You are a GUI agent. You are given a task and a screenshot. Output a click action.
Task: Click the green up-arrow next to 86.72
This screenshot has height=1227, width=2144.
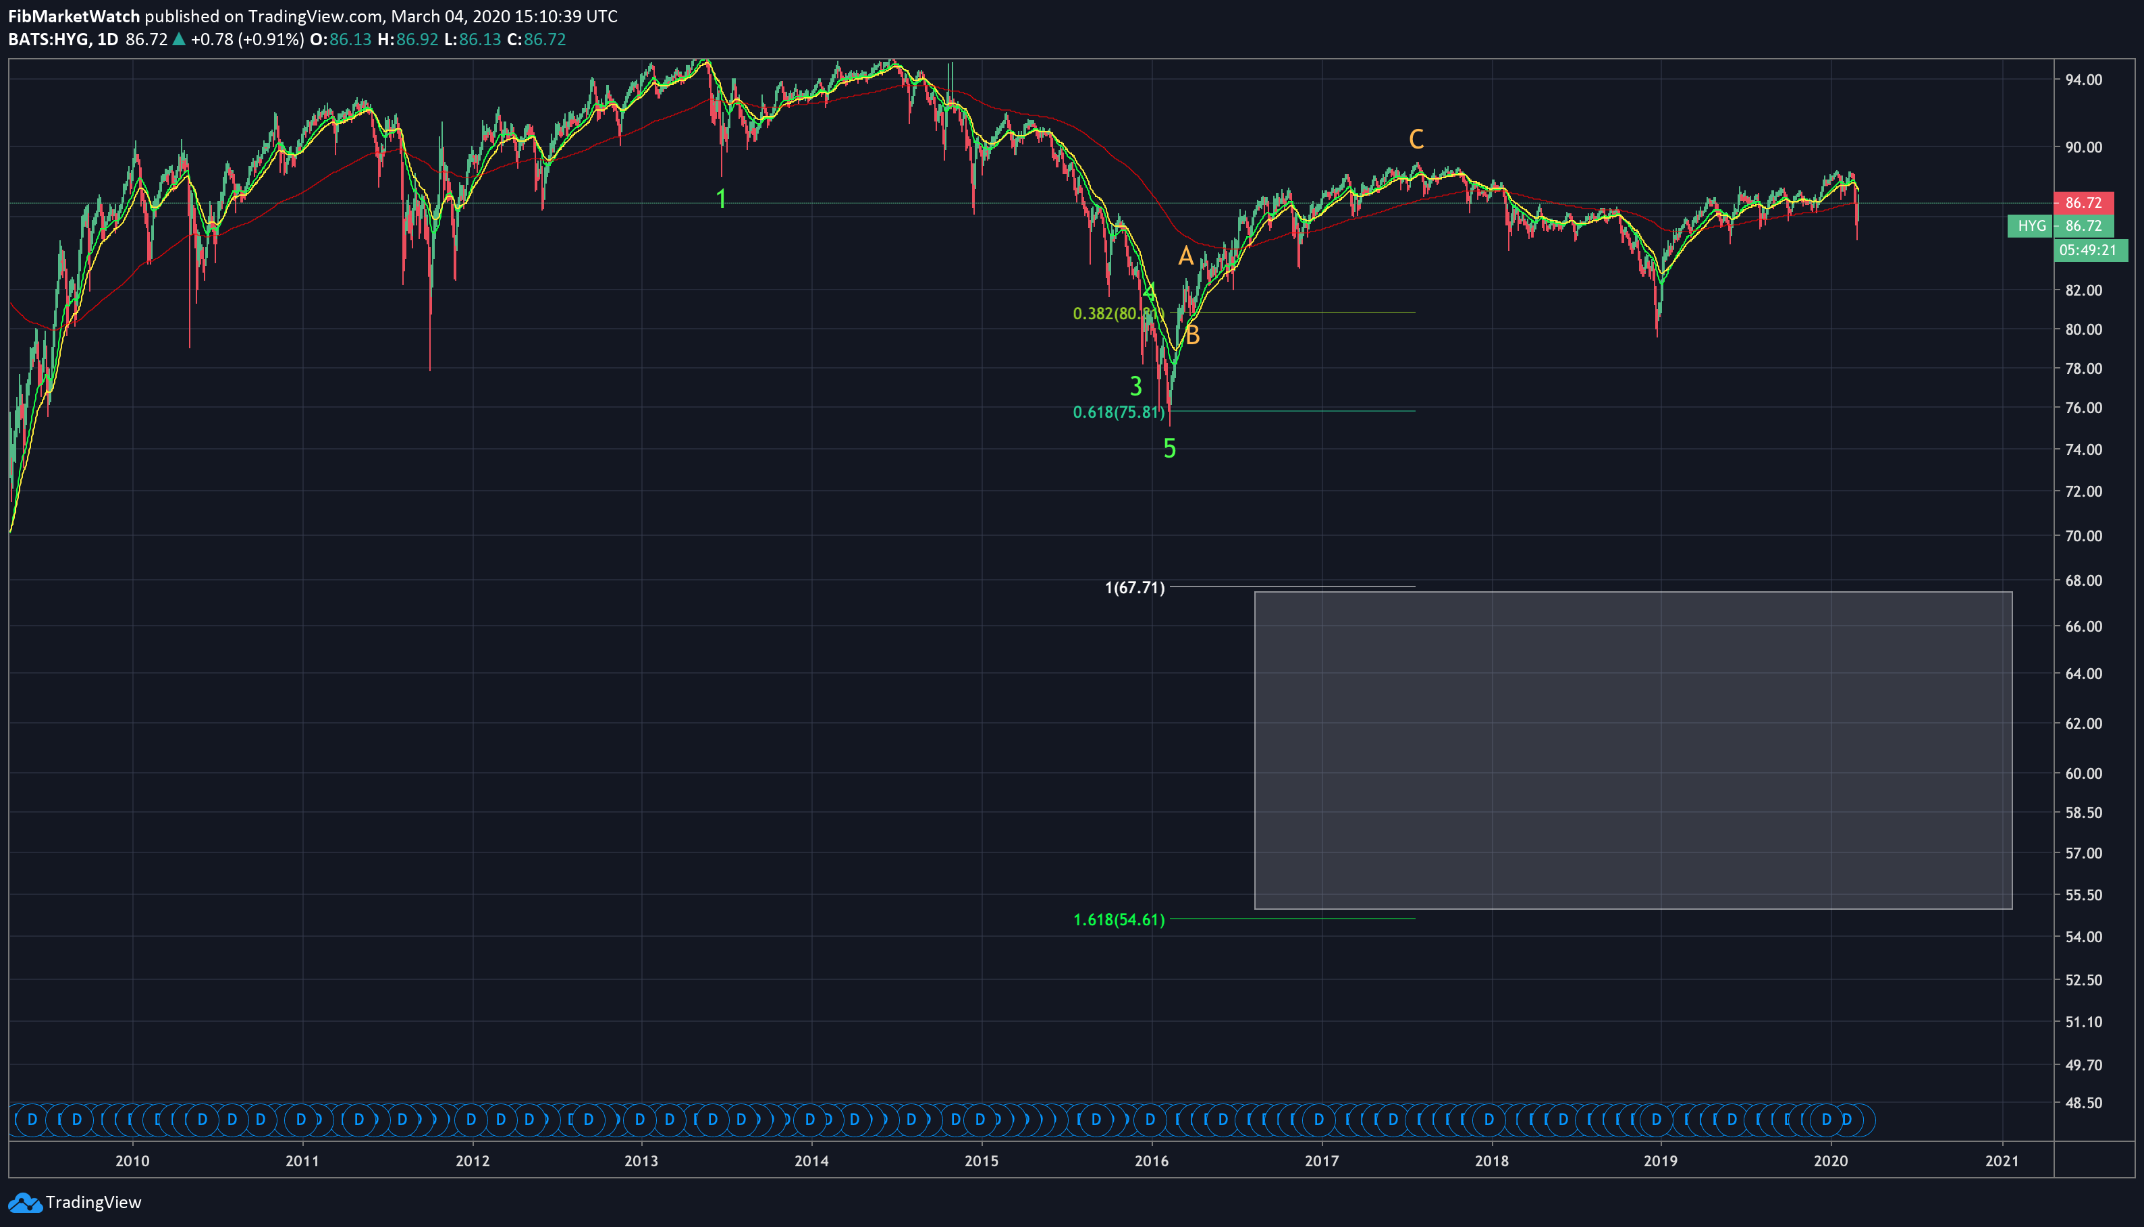(x=179, y=38)
